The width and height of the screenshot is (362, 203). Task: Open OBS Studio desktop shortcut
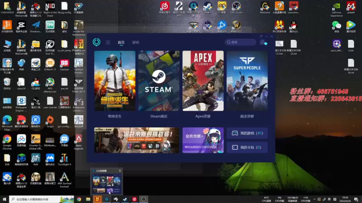(x=236, y=8)
